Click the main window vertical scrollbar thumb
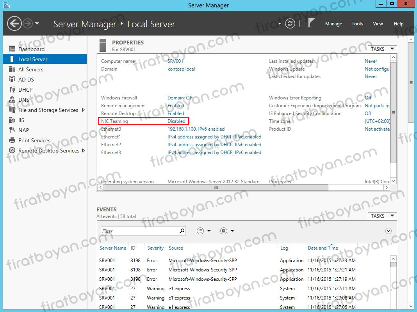This screenshot has height=312, width=417. [411, 83]
